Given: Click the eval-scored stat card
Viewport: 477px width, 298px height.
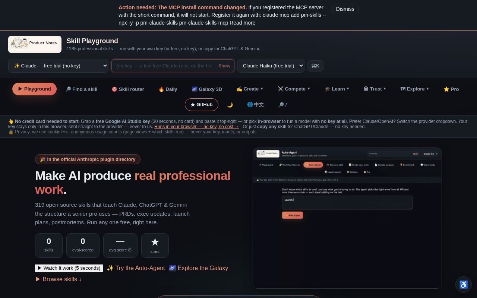Looking at the screenshot, I should click(83, 245).
